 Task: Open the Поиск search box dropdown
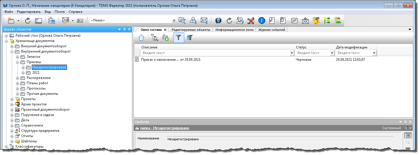(x=174, y=21)
